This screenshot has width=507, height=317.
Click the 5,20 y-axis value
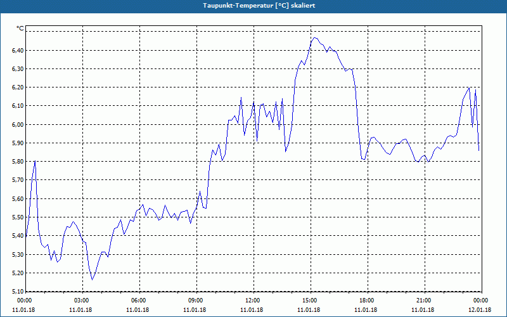[x=18, y=273]
